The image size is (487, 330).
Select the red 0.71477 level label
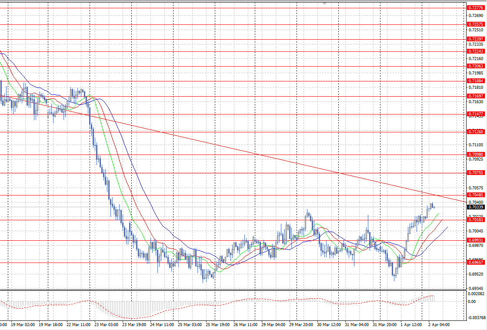pyautogui.click(x=476, y=114)
